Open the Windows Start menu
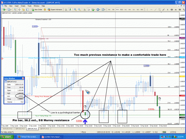This screenshot has width=186, height=139. [x=7, y=137]
